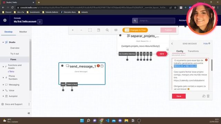The width and height of the screenshot is (221, 124).
Task: Collapse the Studio section
Action: [x=3, y=42]
